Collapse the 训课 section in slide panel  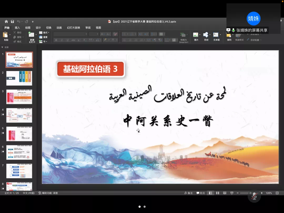click(x=2, y=47)
